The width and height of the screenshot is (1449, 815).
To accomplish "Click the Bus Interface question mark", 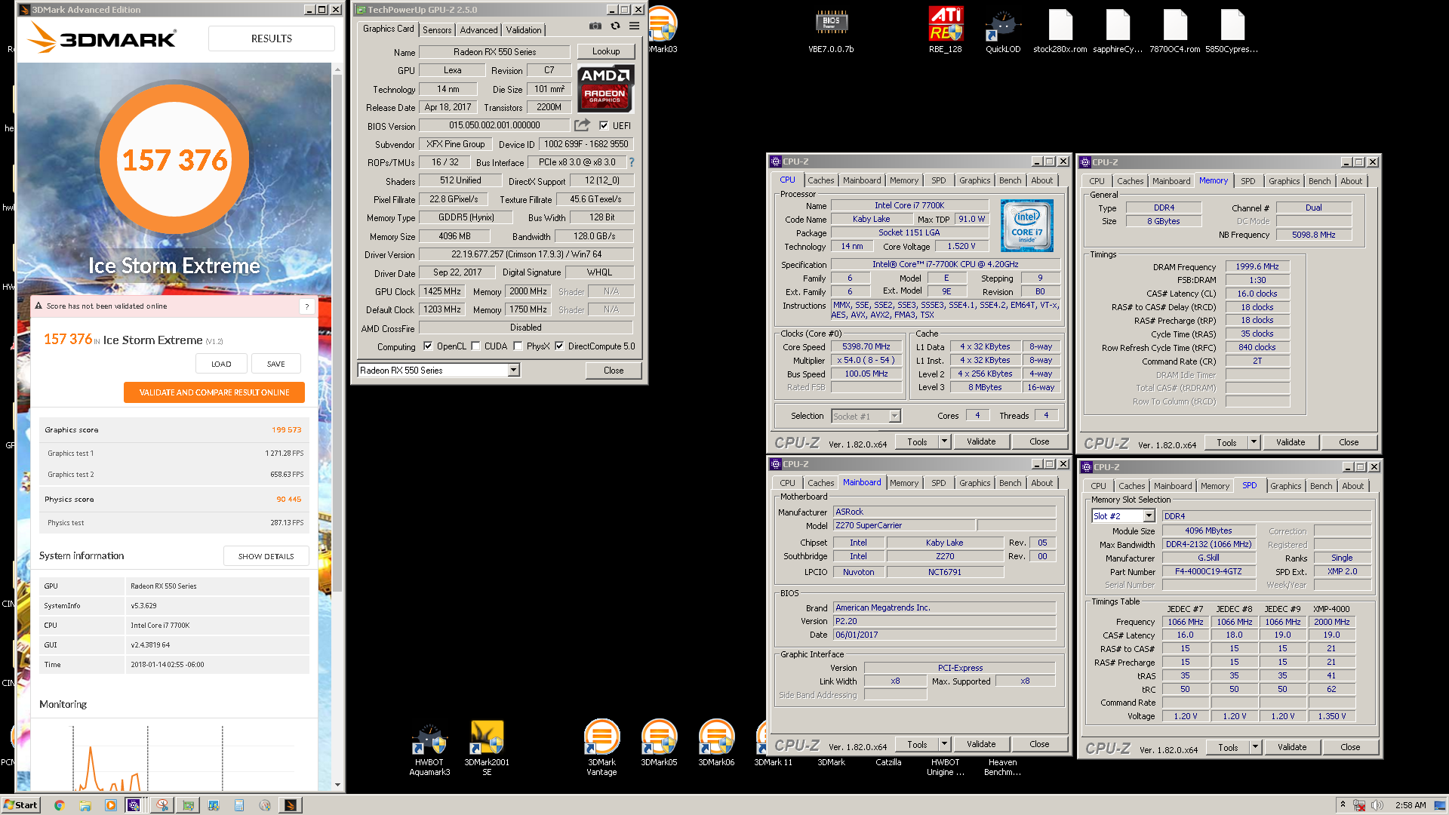I will coord(632,162).
